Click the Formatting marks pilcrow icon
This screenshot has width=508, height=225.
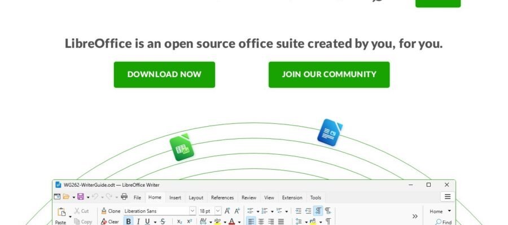[328, 222]
